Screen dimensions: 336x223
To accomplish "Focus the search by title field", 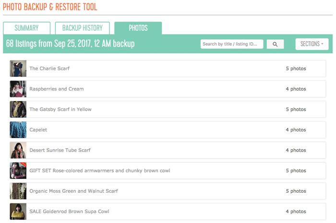I will [232, 44].
